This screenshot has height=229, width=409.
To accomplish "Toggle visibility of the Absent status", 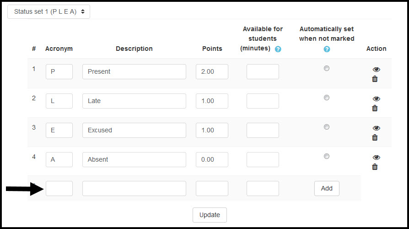I will [376, 157].
